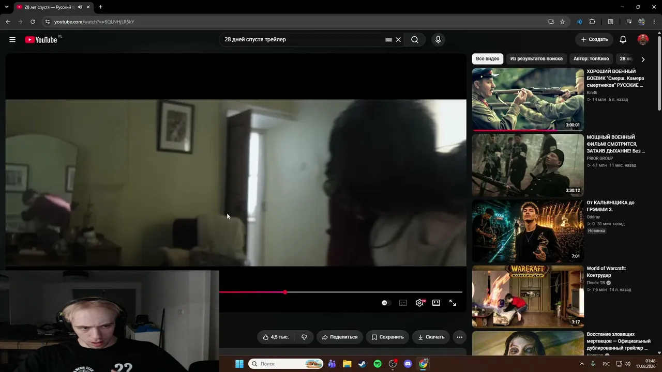
Task: Reload the current page
Action: (33, 22)
